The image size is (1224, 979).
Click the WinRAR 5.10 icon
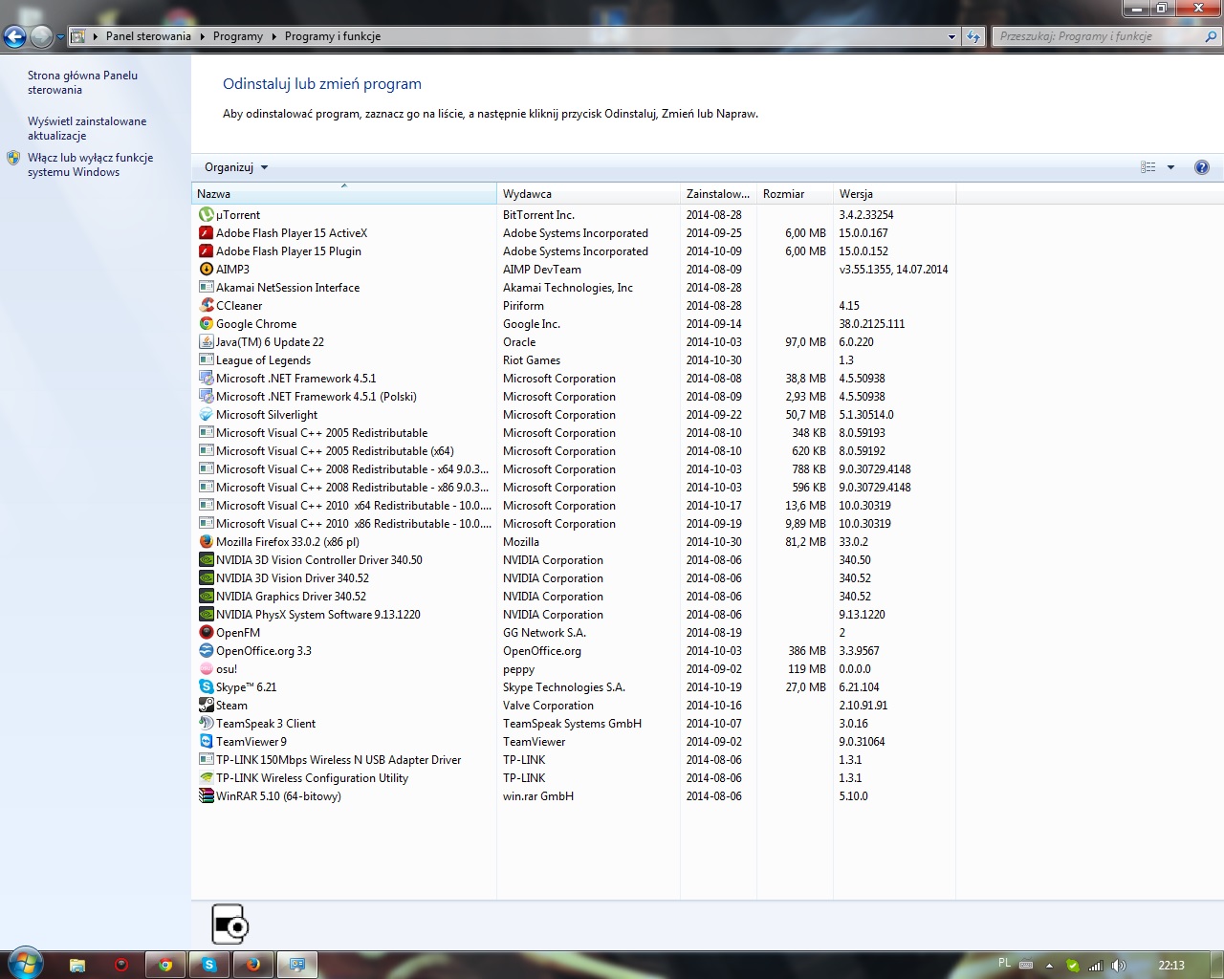[206, 796]
